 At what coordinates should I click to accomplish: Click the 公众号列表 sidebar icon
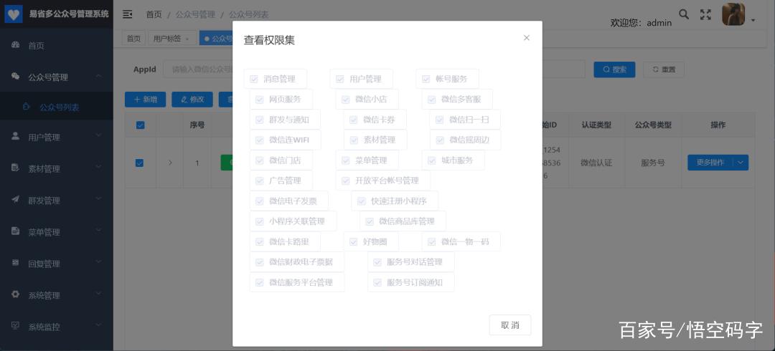tap(27, 107)
